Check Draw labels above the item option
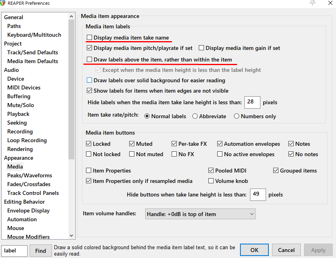This screenshot has width=336, height=258. (89, 59)
